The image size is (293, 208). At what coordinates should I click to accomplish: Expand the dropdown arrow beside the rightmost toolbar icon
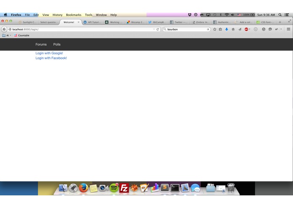281,29
